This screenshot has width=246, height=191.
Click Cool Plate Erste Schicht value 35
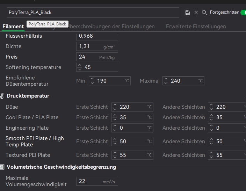[123, 117]
